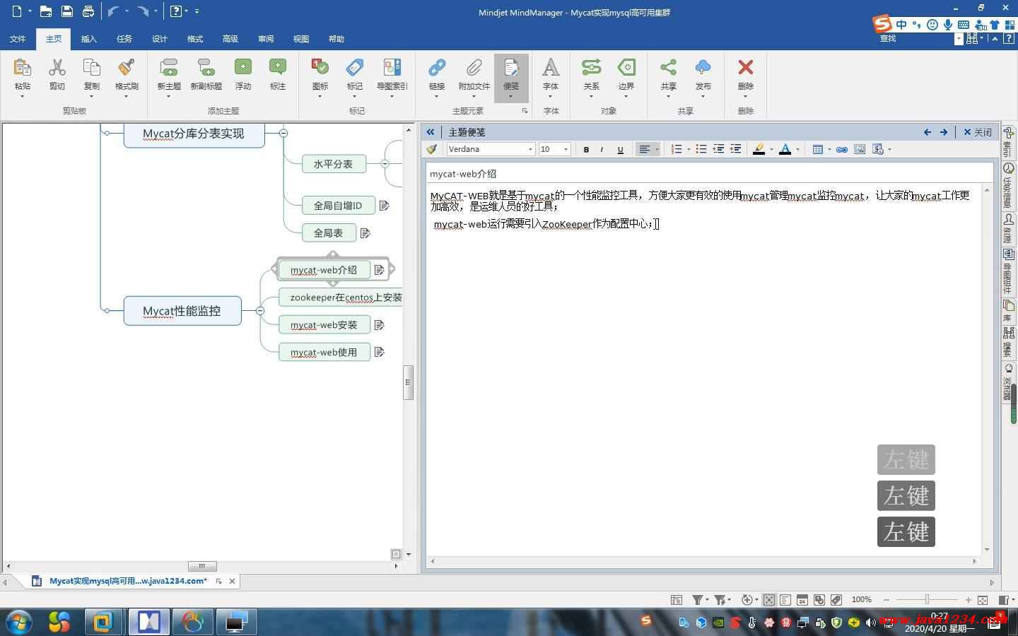This screenshot has width=1018, height=636.
Task: Open the font color dropdown arrow
Action: click(797, 149)
